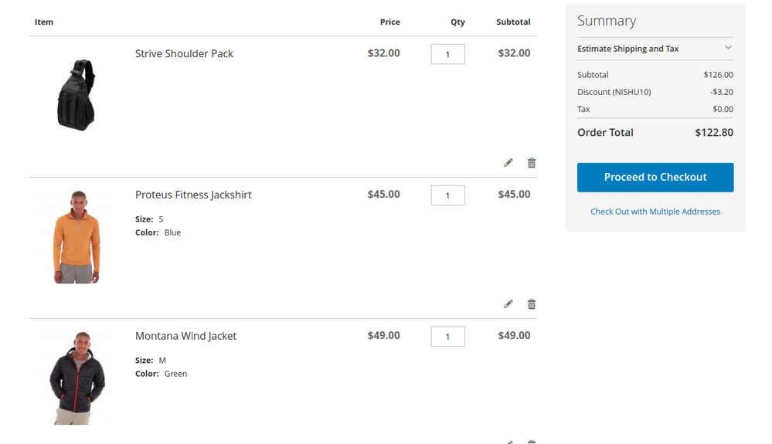Edit the Proteus Fitness Jackshirt item

point(508,304)
